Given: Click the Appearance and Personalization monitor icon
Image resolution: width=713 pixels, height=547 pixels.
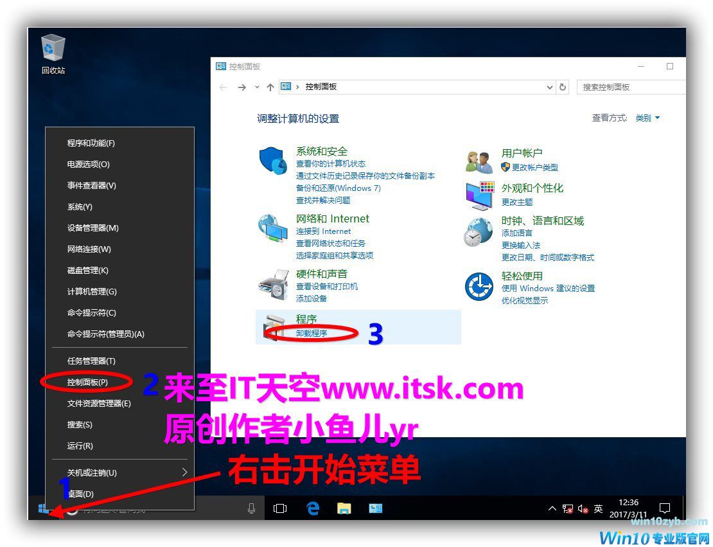Looking at the screenshot, I should 479,195.
